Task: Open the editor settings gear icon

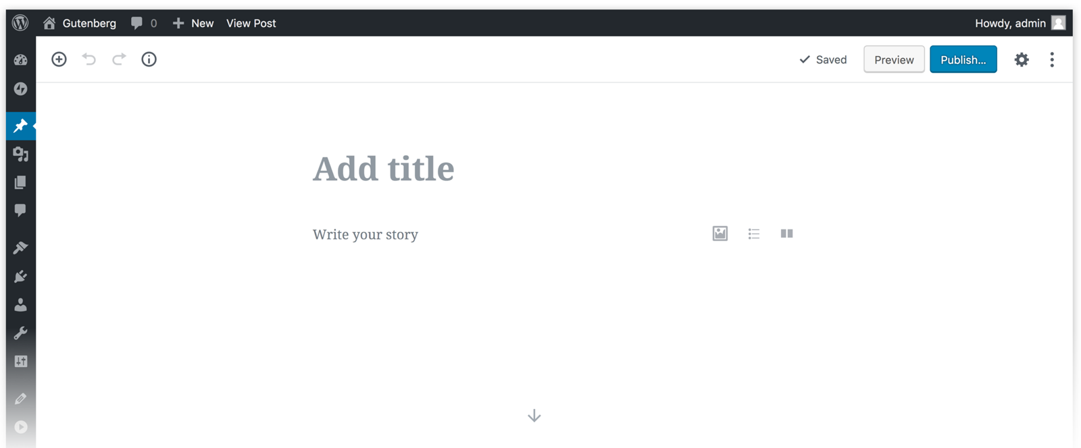Action: (x=1021, y=59)
